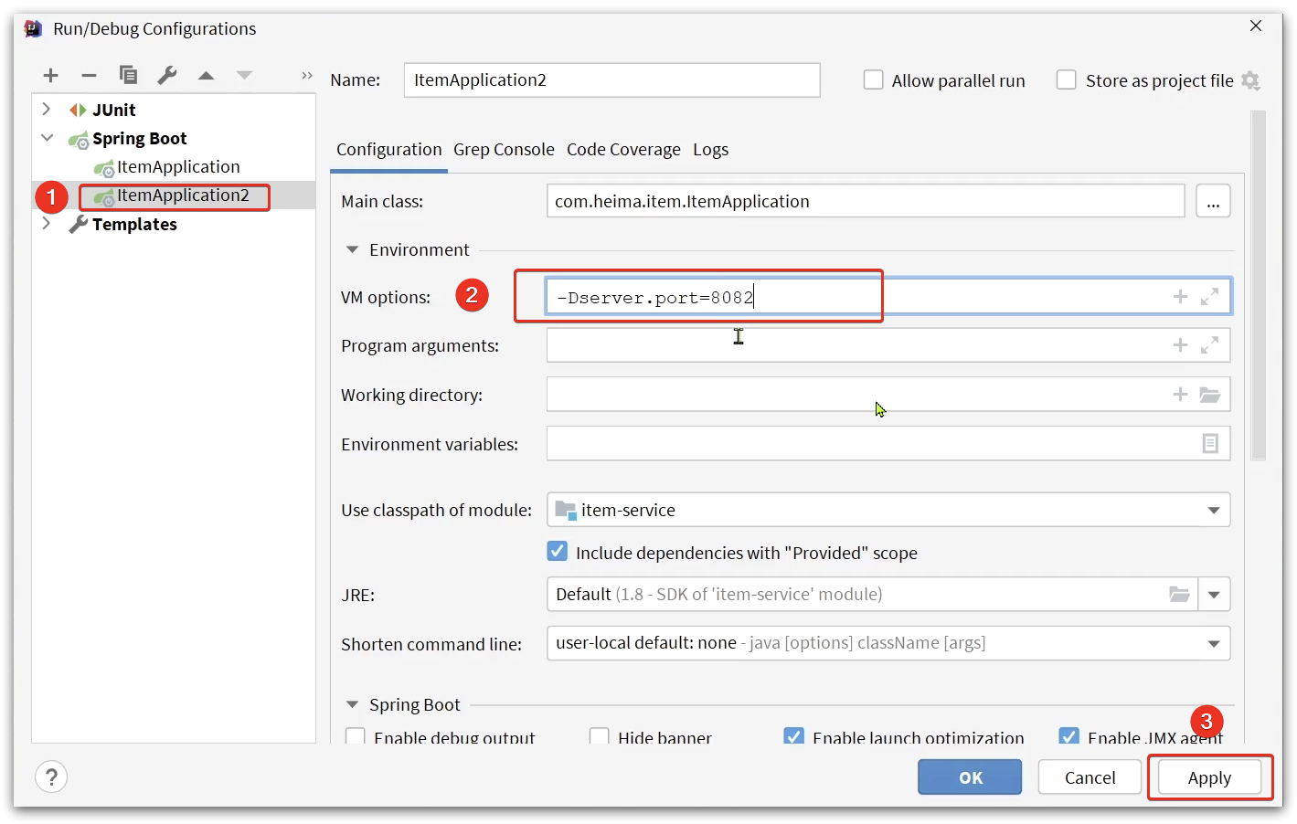
Task: Click the Name input field
Action: click(x=611, y=80)
